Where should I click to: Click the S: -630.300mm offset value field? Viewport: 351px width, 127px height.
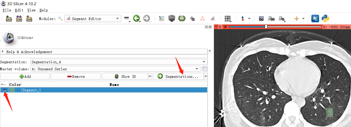(x=337, y=27)
